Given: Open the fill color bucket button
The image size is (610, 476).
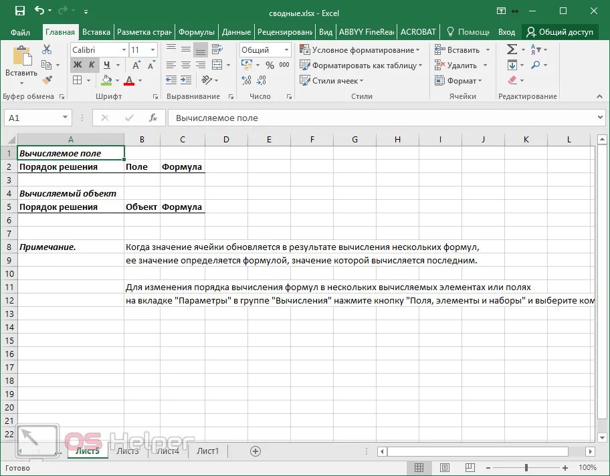Looking at the screenshot, I should tap(106, 80).
